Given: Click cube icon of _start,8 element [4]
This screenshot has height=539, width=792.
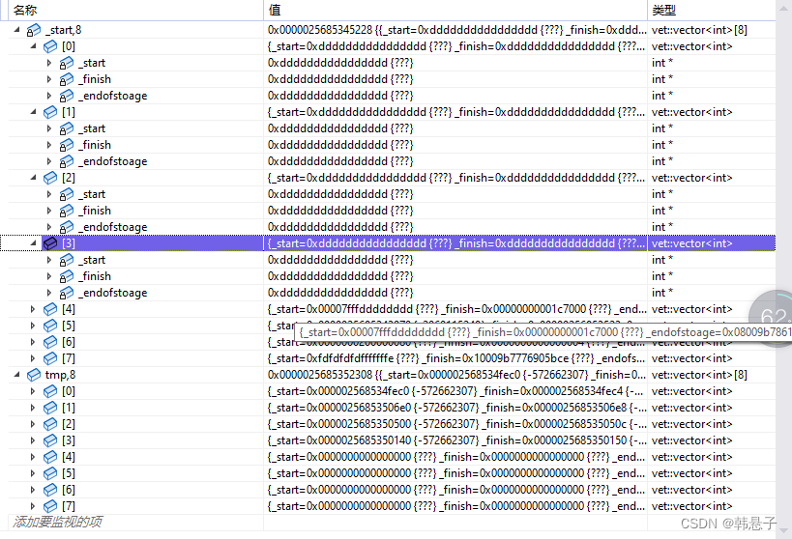Looking at the screenshot, I should tap(50, 309).
